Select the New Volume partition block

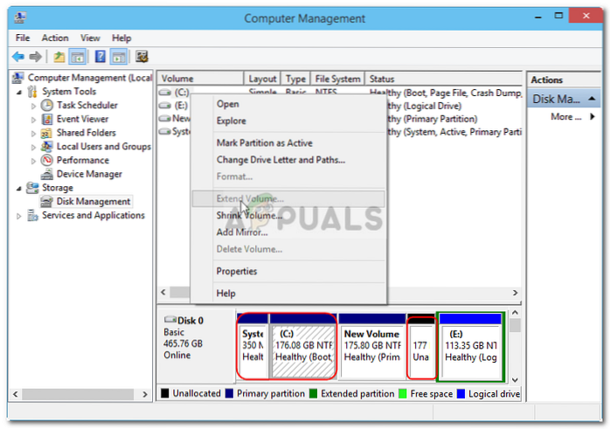click(371, 345)
